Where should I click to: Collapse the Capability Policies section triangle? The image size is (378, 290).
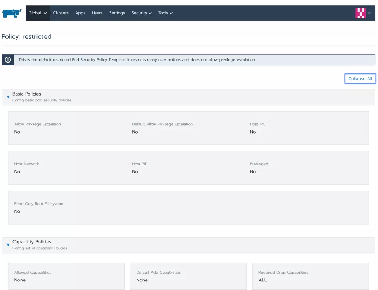point(8,245)
